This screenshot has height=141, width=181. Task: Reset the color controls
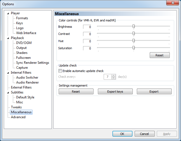[160, 55]
